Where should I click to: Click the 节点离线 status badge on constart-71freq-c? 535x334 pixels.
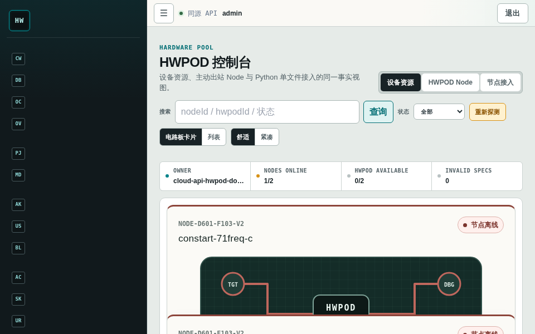[480, 225]
